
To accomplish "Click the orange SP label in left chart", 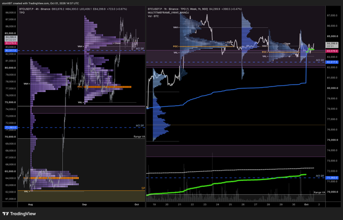I will 143,188.
